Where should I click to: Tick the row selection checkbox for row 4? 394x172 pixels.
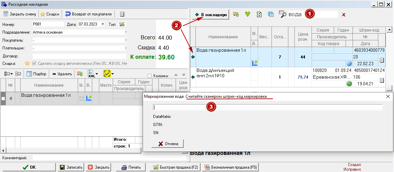tap(3, 98)
